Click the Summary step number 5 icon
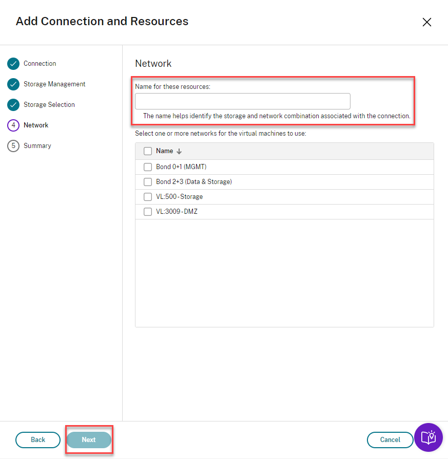The width and height of the screenshot is (448, 459). pos(13,146)
